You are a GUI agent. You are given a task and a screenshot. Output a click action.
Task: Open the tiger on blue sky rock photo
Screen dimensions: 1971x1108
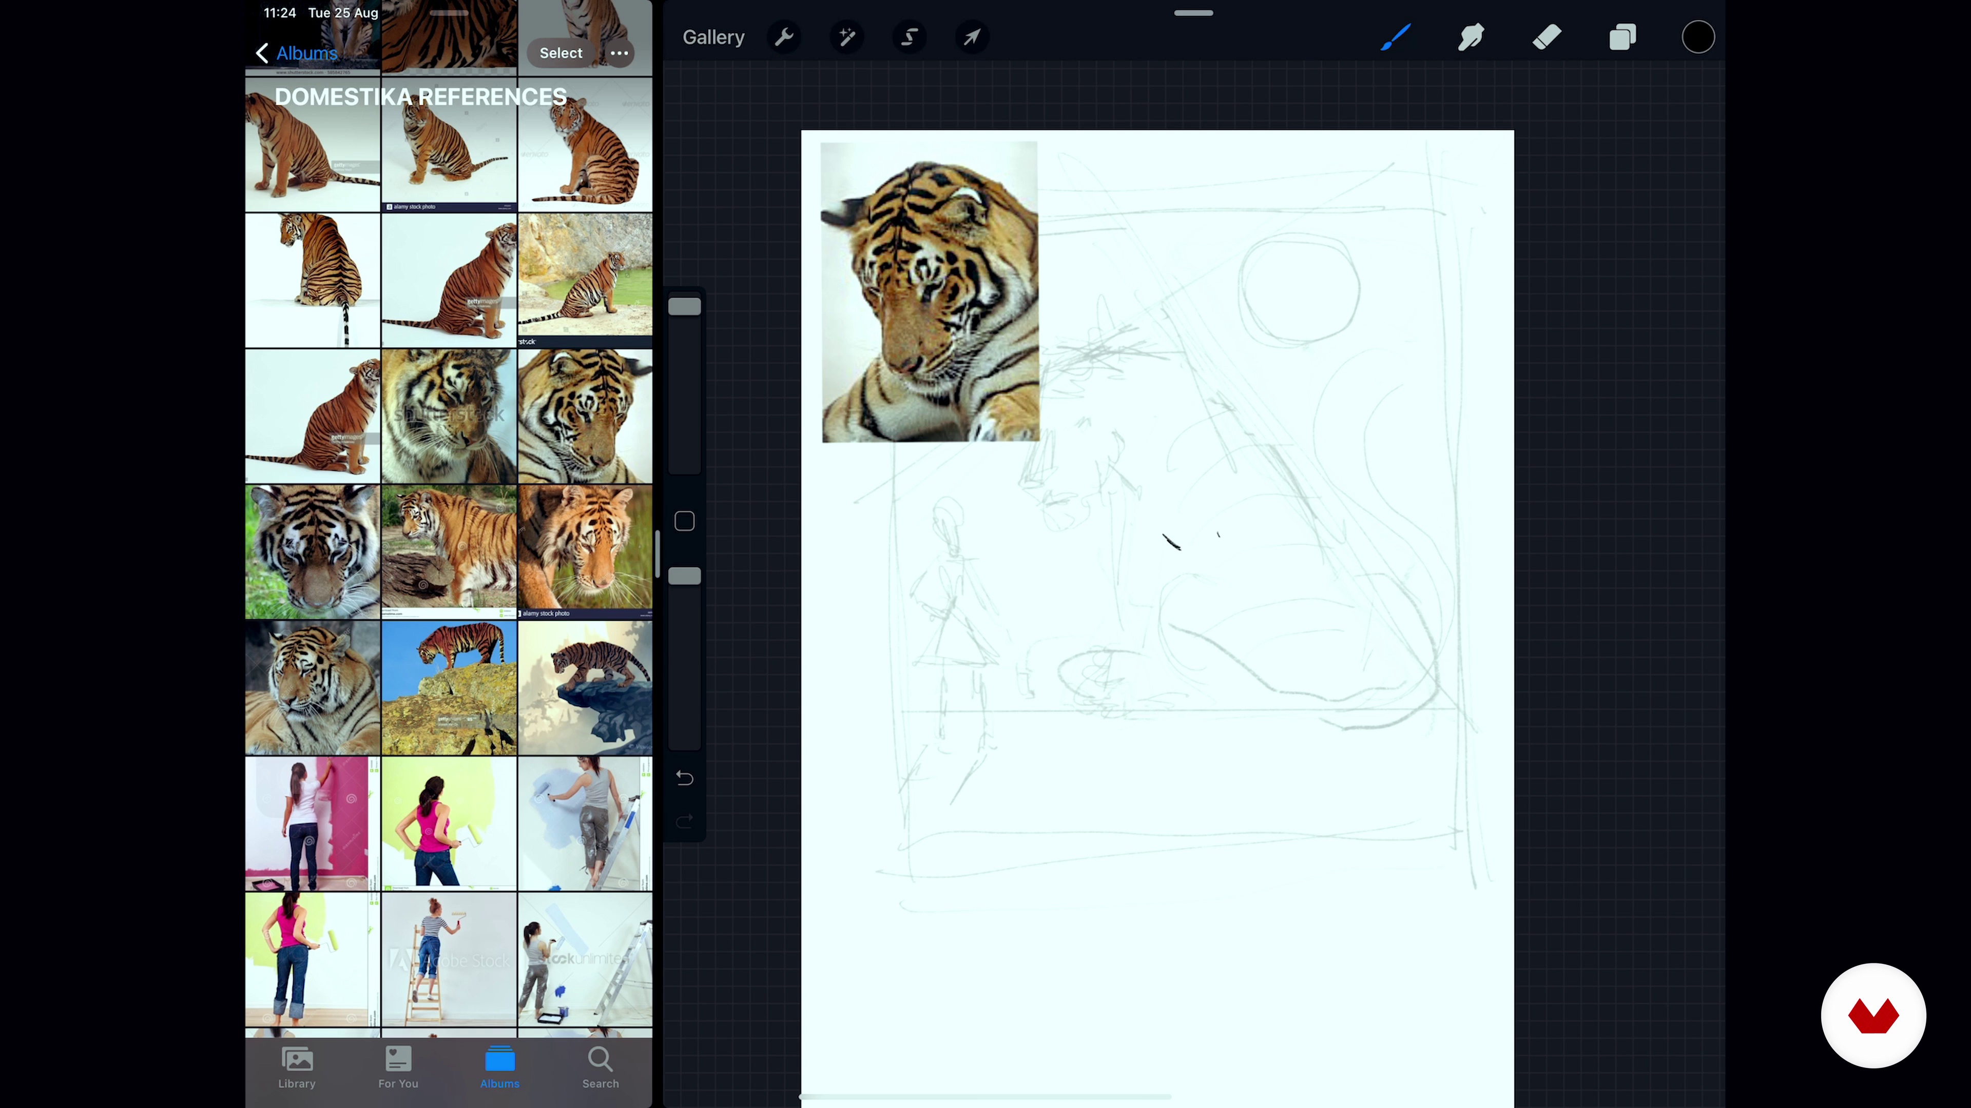449,687
